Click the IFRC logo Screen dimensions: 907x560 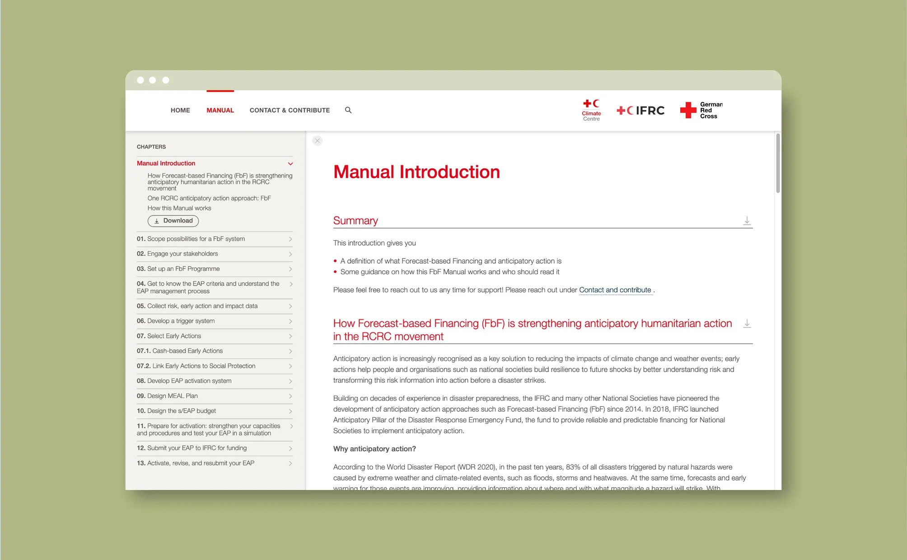click(641, 110)
